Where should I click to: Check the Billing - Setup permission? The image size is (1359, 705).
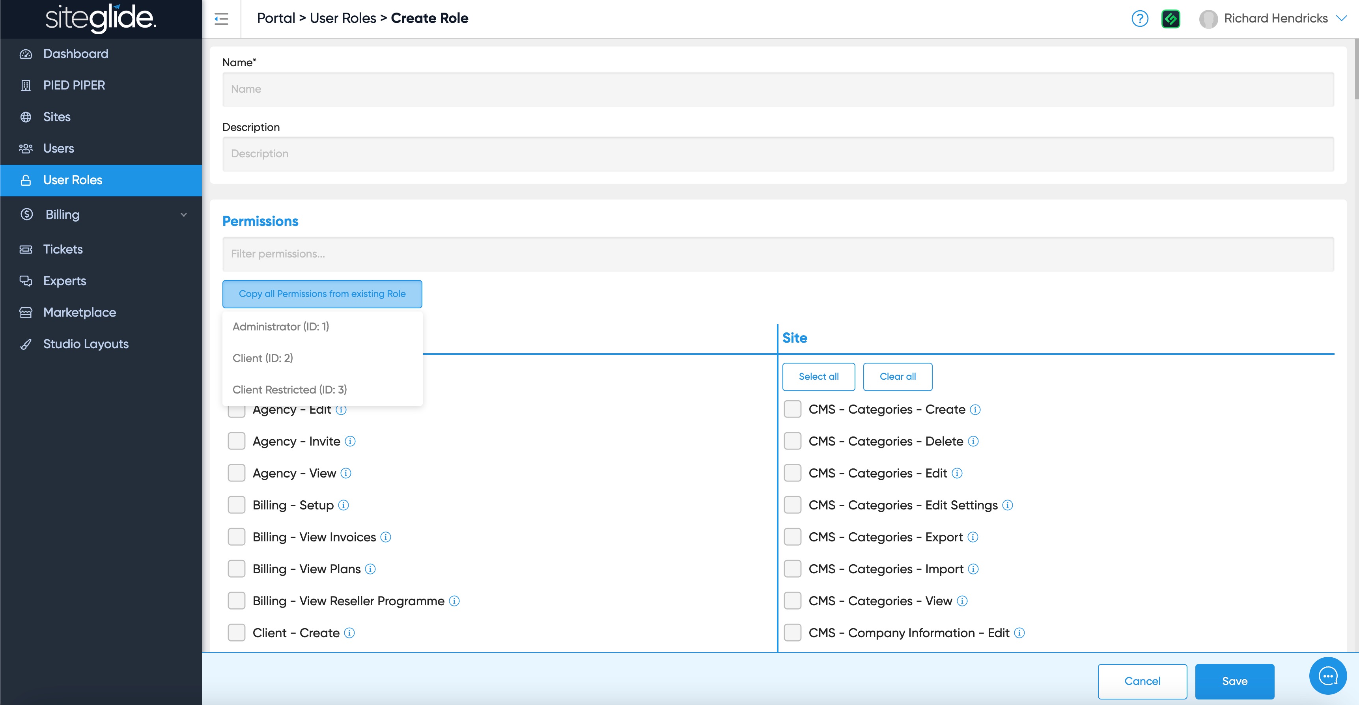236,505
